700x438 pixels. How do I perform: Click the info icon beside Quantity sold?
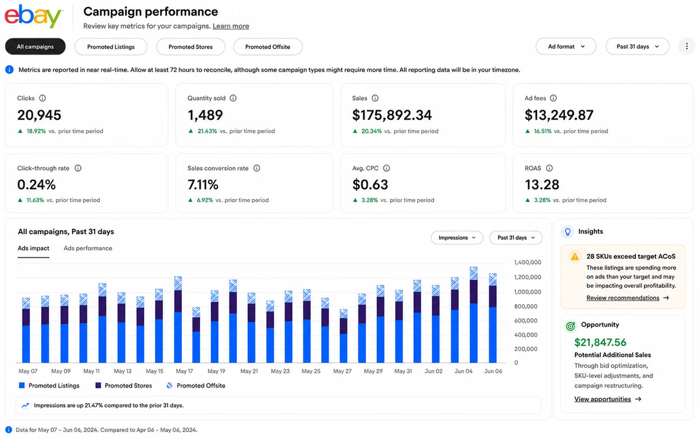tap(233, 98)
